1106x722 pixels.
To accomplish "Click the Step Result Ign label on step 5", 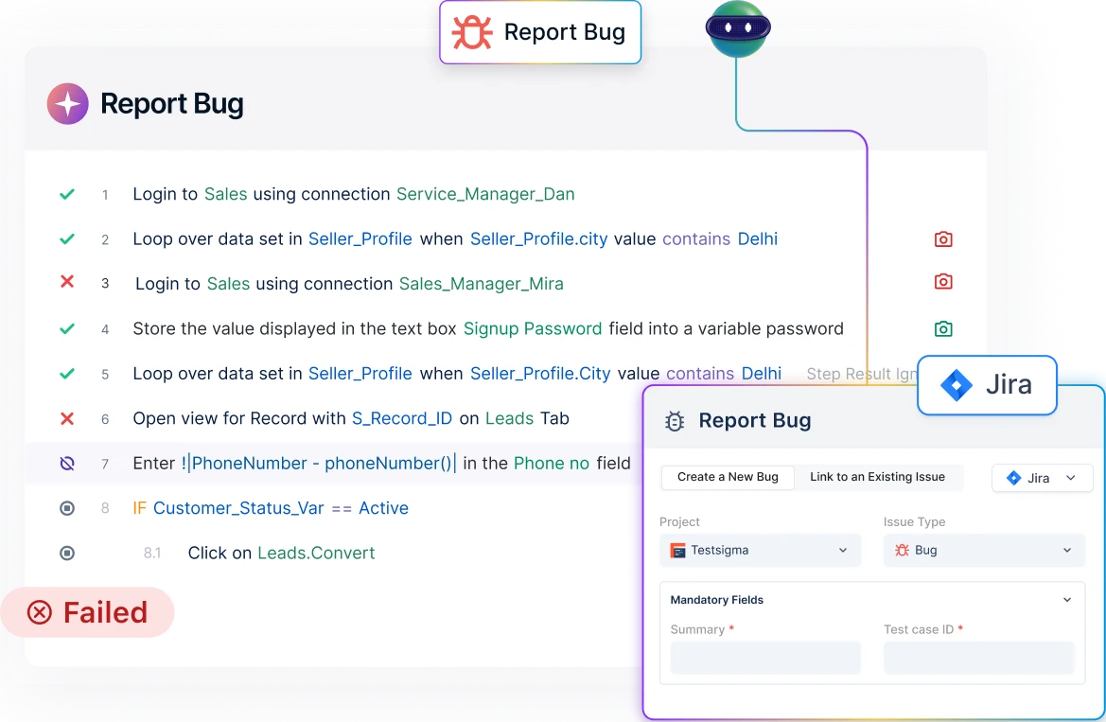I will (861, 374).
